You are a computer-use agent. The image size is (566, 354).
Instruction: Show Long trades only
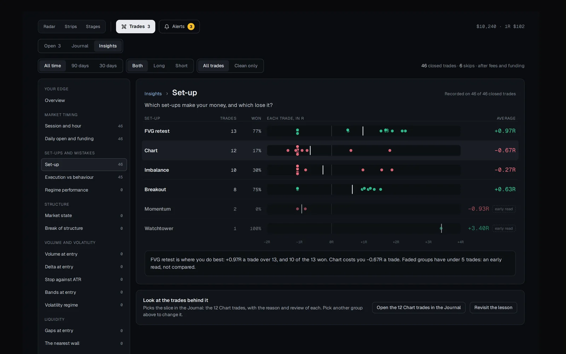(x=159, y=66)
